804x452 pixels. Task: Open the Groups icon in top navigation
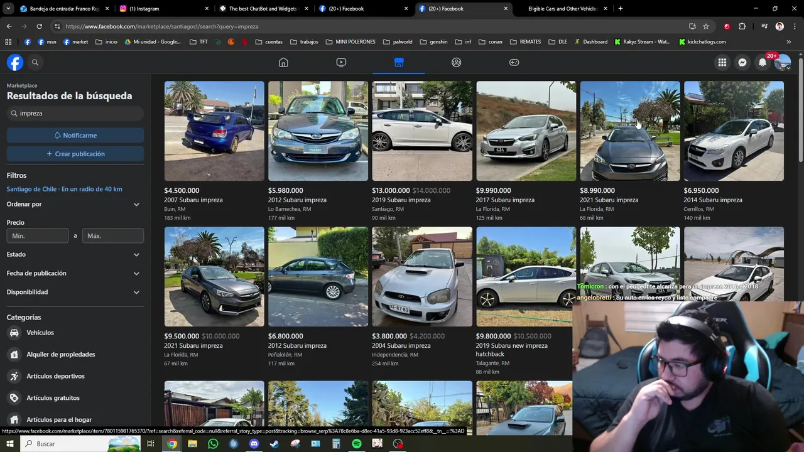pyautogui.click(x=457, y=62)
